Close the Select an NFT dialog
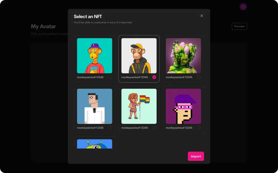 point(202,16)
